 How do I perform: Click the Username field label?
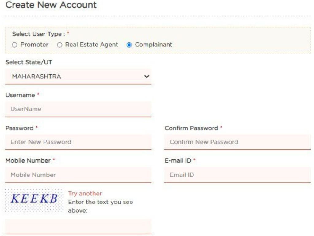tap(20, 95)
